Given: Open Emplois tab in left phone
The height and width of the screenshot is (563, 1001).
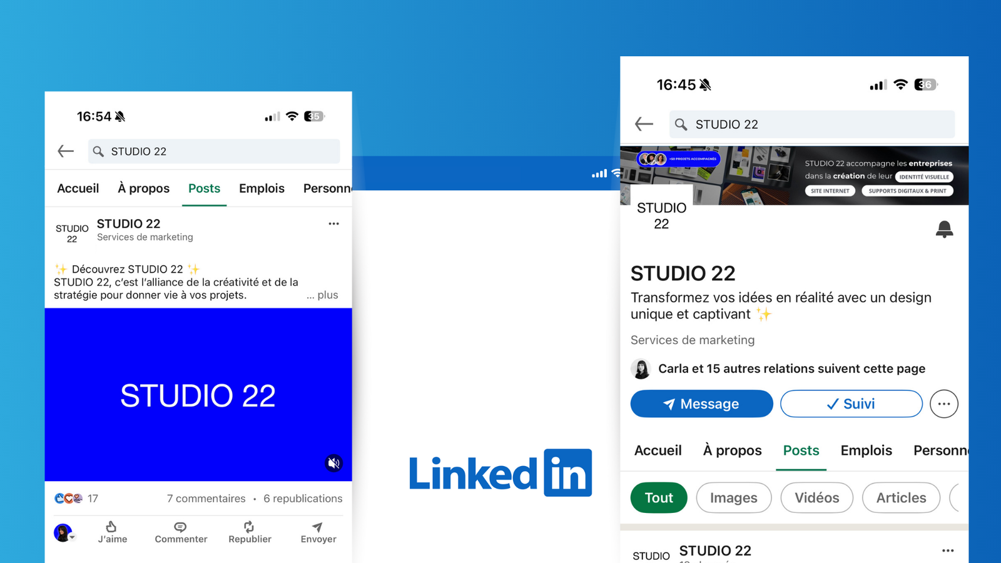Looking at the screenshot, I should 262,188.
